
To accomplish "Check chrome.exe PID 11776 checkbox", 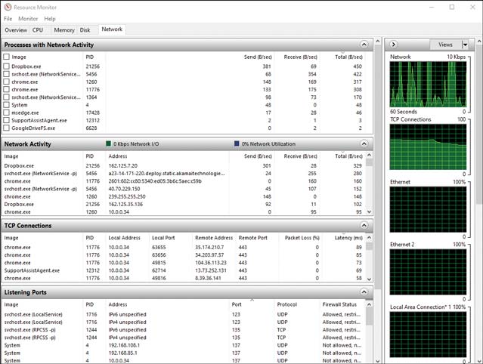I will pos(6,89).
